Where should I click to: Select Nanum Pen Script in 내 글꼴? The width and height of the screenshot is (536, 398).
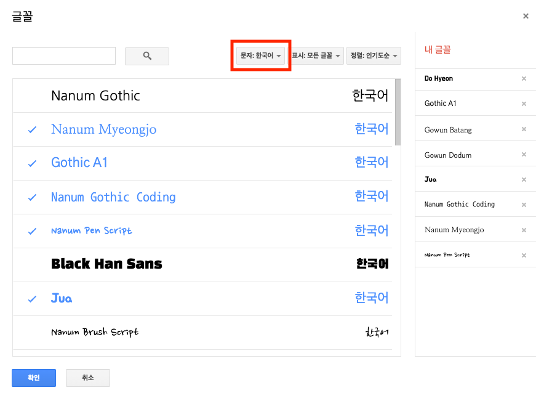[447, 255]
